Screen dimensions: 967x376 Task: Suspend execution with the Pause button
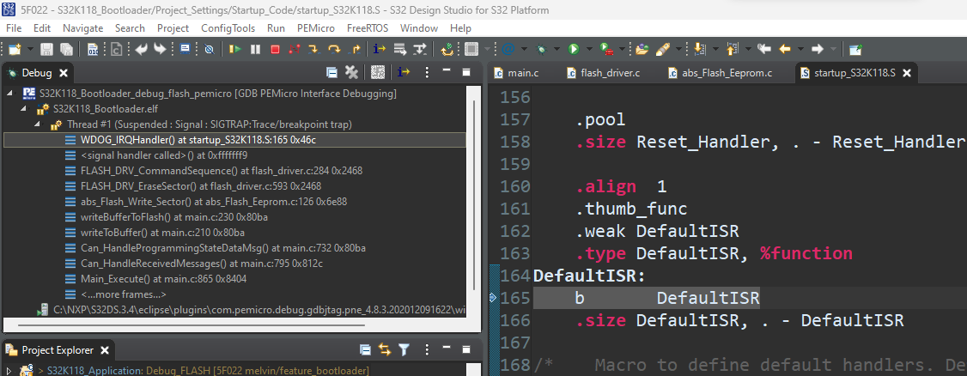255,49
